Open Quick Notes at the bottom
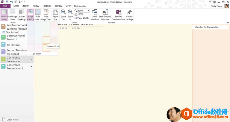This screenshot has width=230, height=122. 10,120
